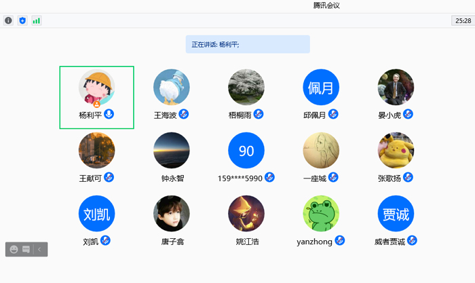Select the 90 avatar for 159****5990

[246, 150]
